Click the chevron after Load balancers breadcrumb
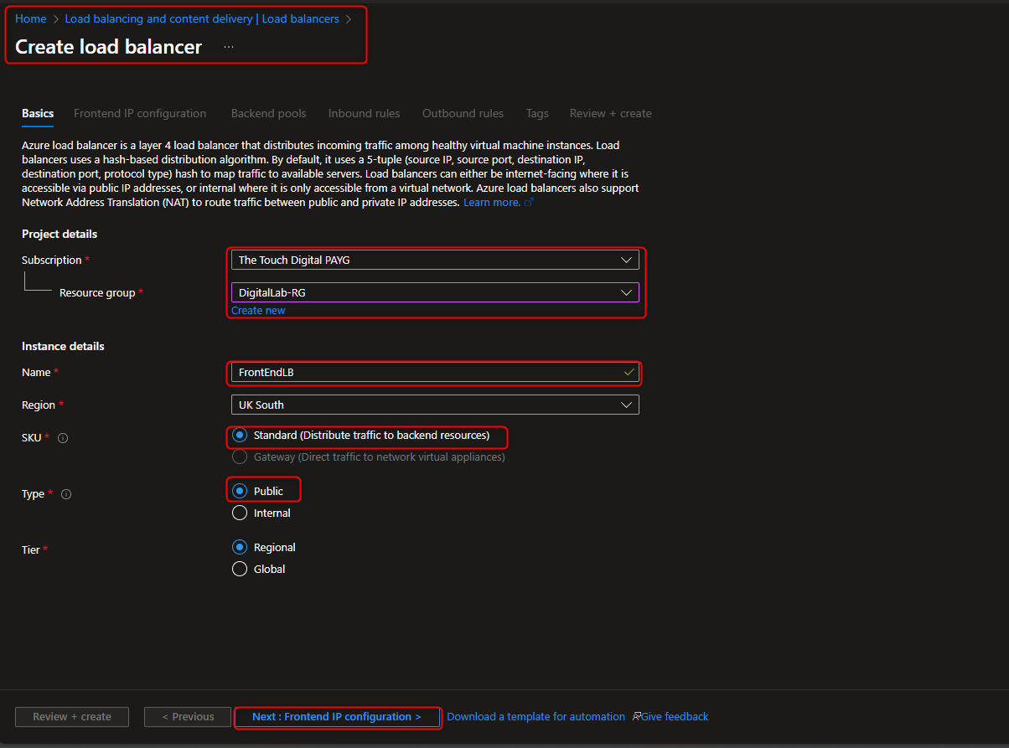The image size is (1009, 748). tap(348, 18)
